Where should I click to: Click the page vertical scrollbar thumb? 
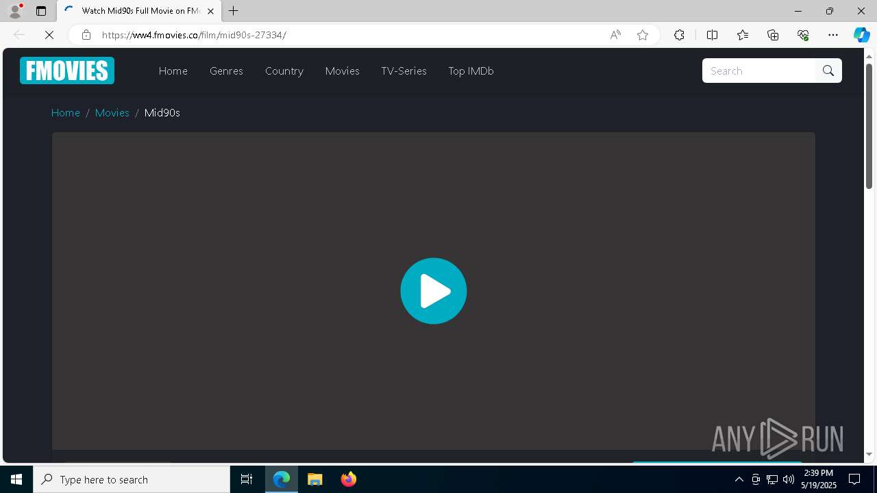(869, 126)
